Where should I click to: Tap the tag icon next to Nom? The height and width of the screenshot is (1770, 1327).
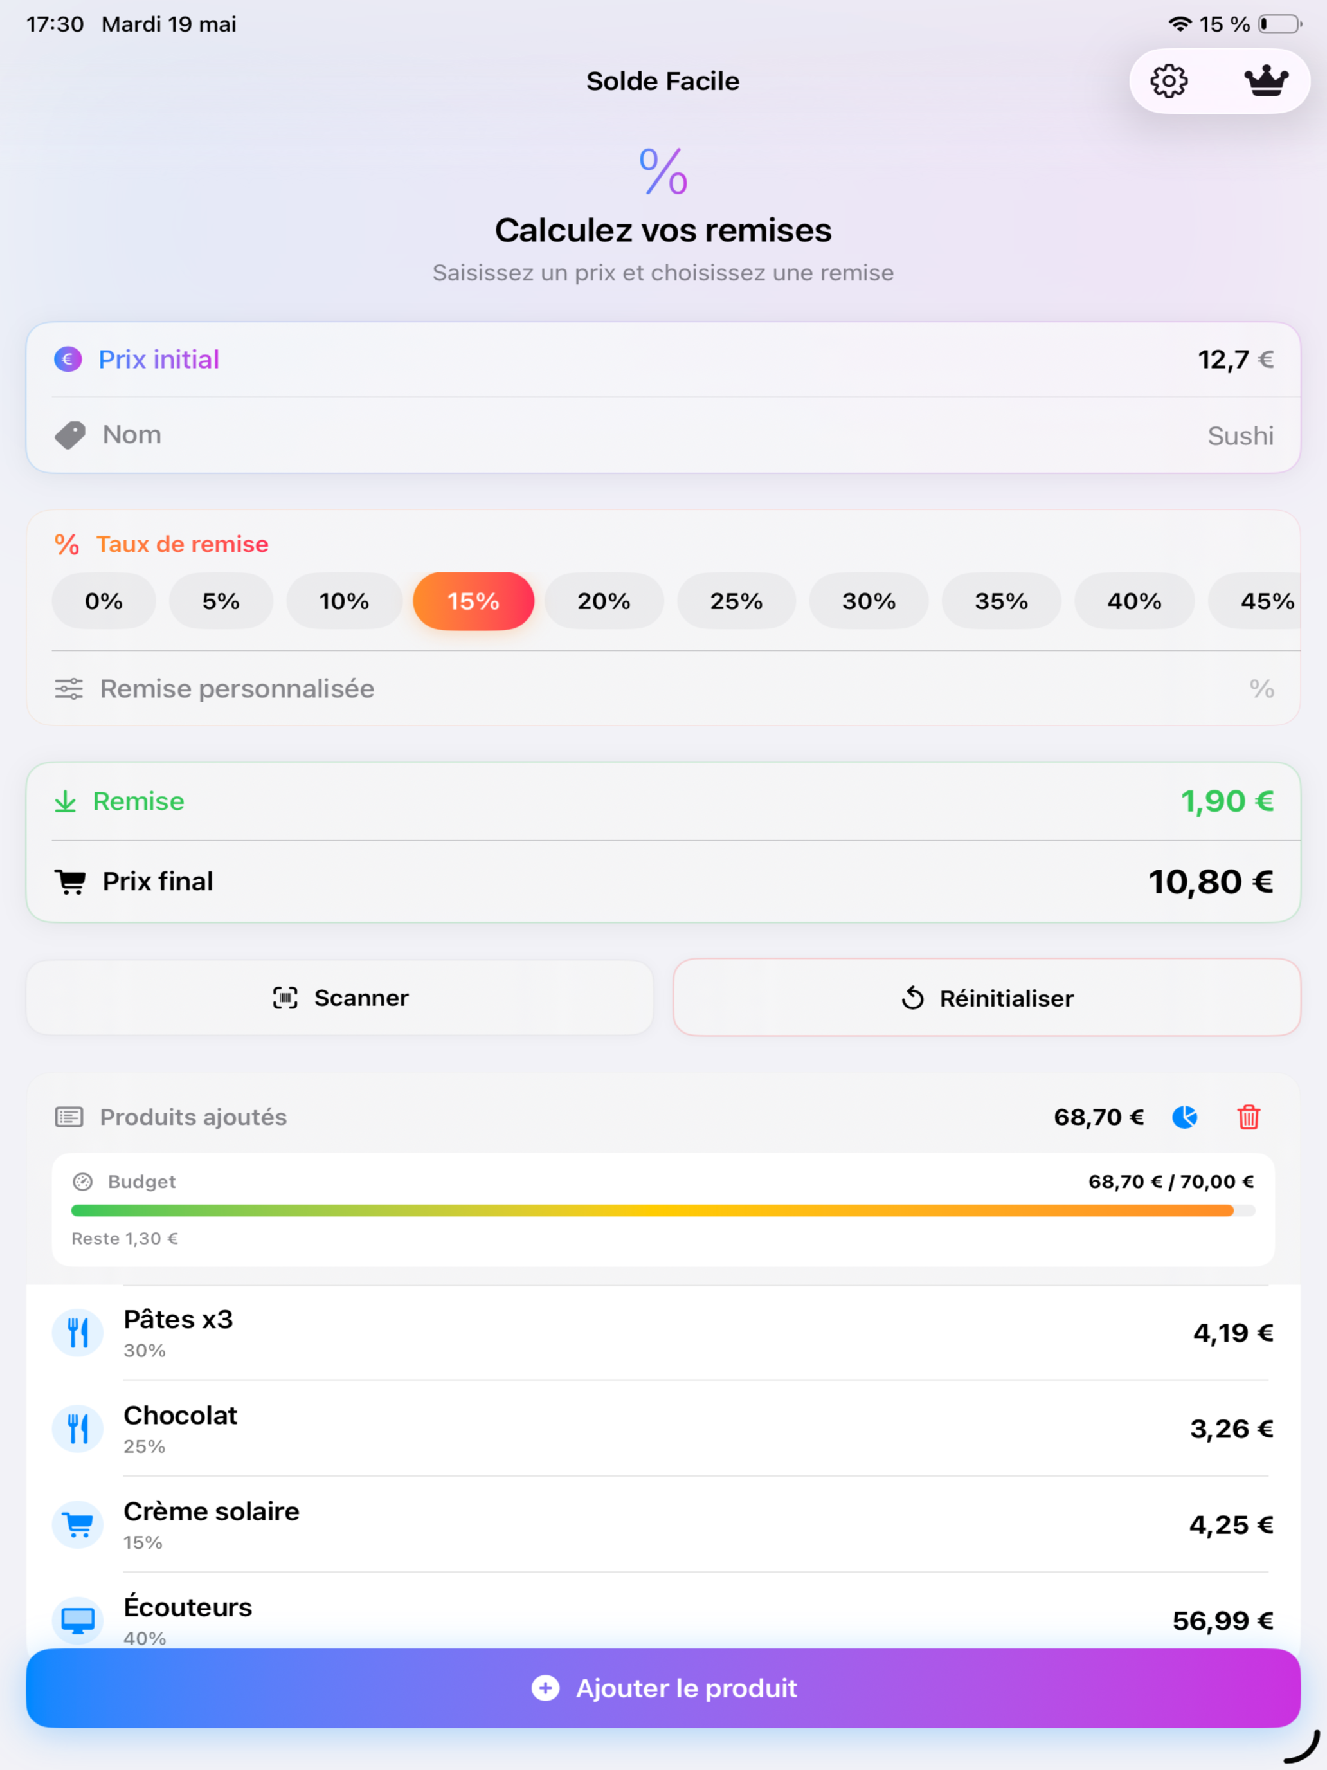click(x=69, y=435)
